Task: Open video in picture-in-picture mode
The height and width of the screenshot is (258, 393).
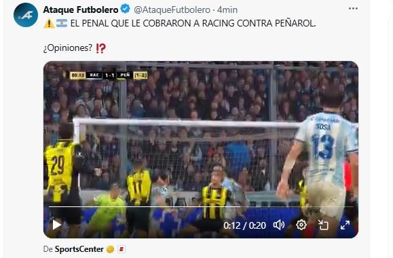Action: click(323, 225)
